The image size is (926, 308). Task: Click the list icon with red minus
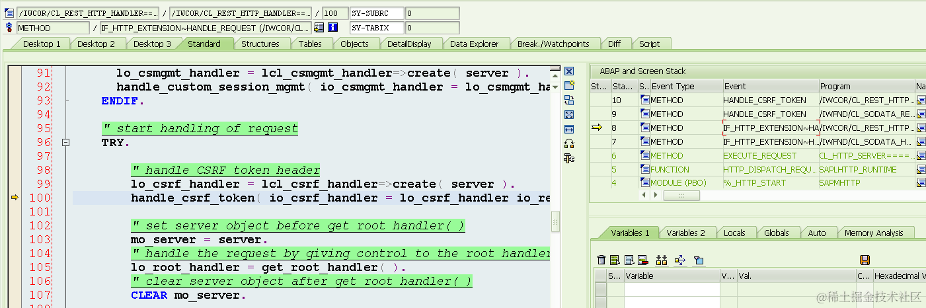(x=642, y=260)
